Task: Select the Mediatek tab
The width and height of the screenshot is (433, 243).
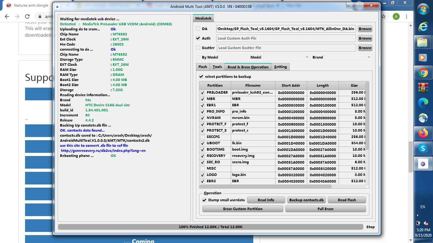Action: pos(203,19)
